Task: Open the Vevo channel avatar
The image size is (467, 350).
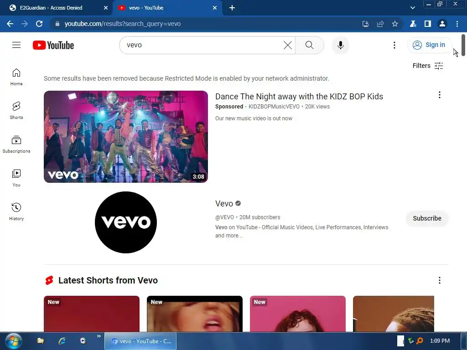Action: (x=126, y=222)
